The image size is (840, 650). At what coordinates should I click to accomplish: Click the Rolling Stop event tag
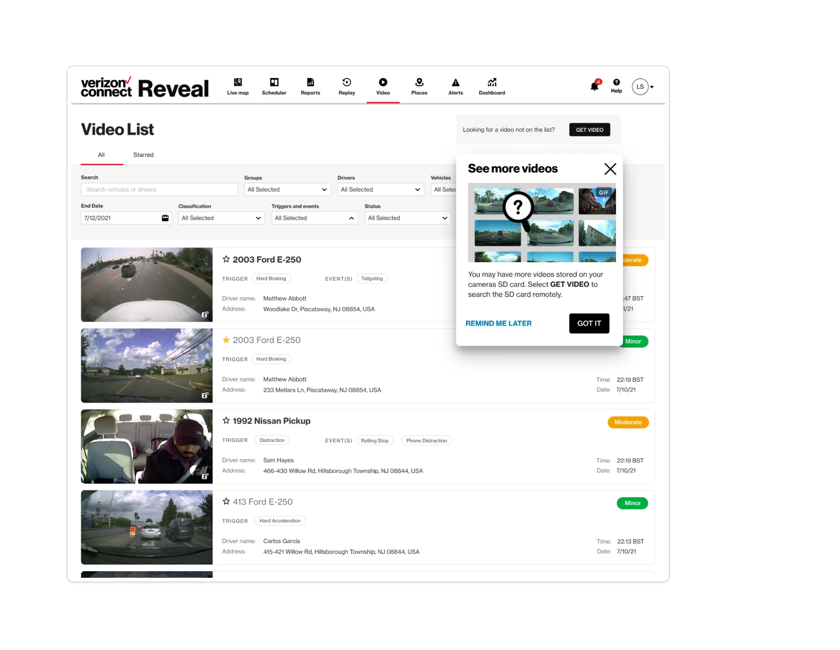coord(374,440)
